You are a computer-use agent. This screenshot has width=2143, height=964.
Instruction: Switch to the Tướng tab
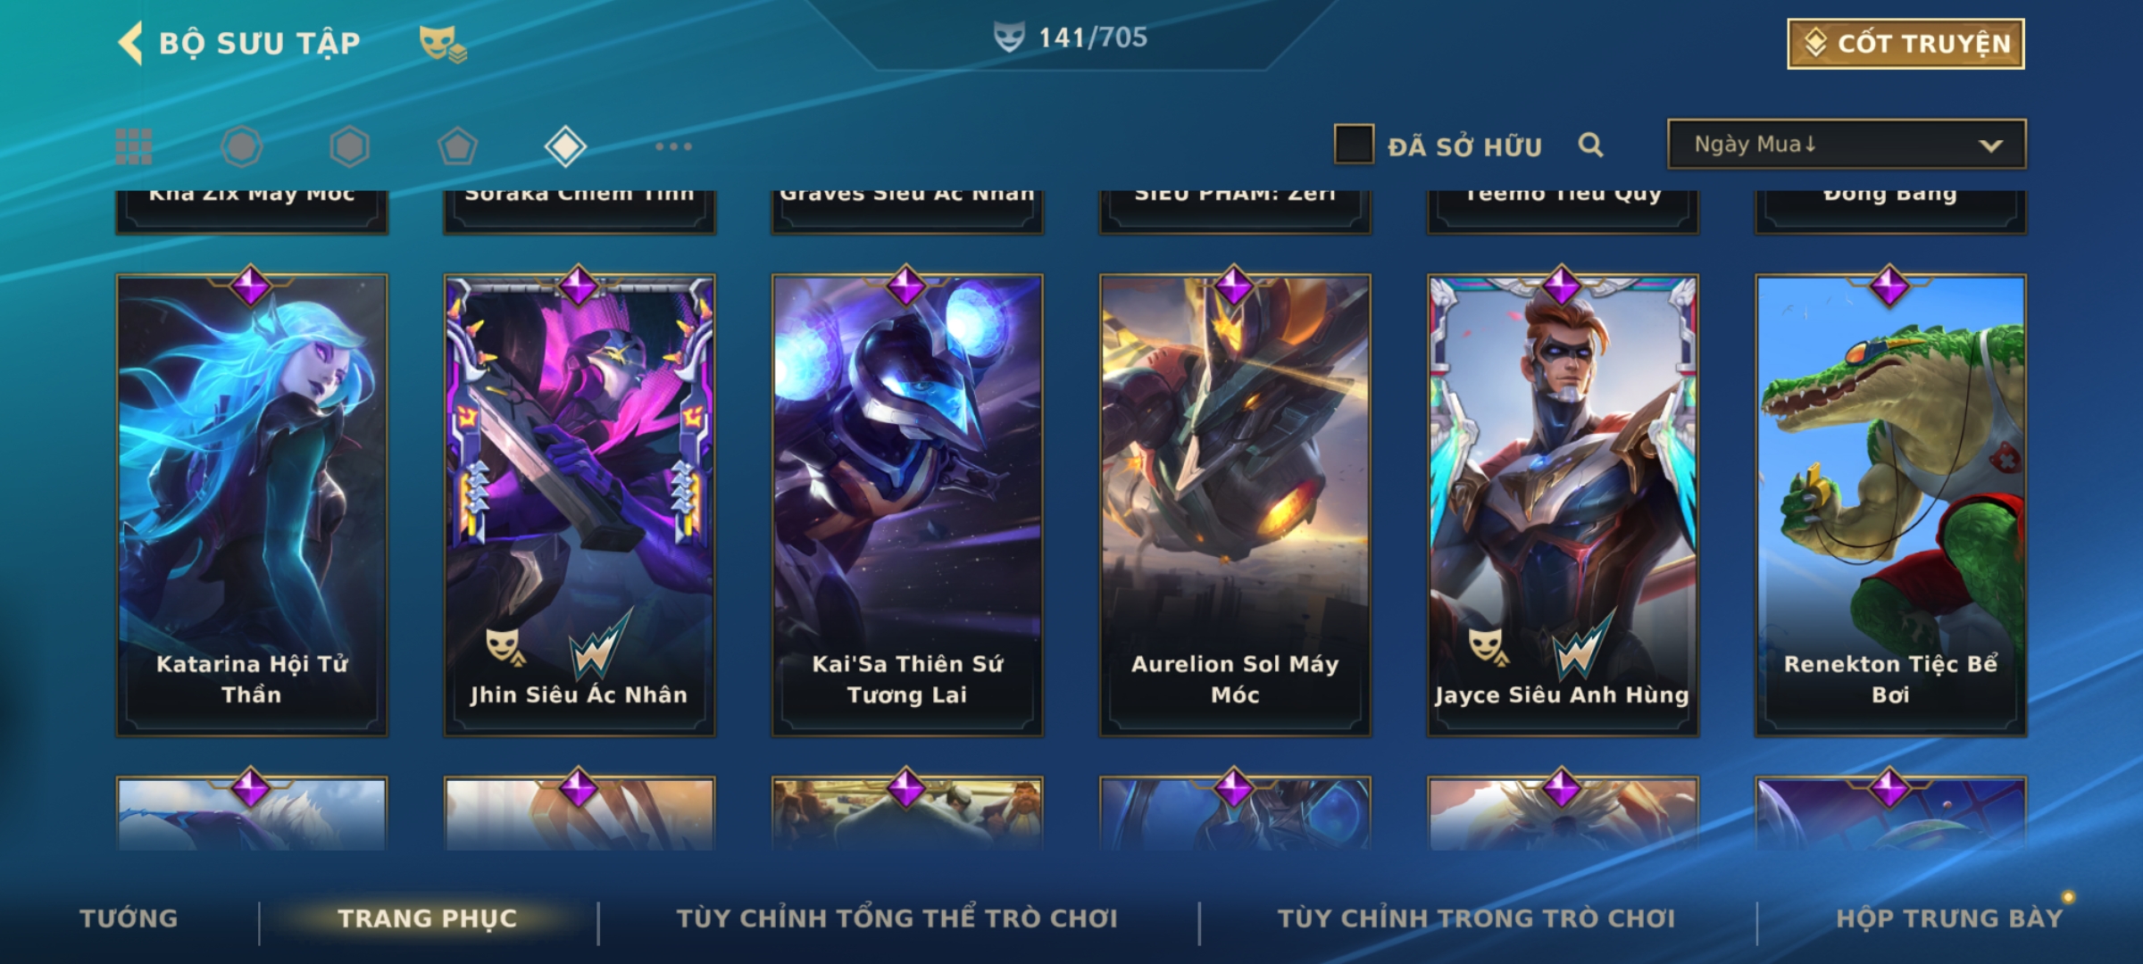tap(129, 918)
